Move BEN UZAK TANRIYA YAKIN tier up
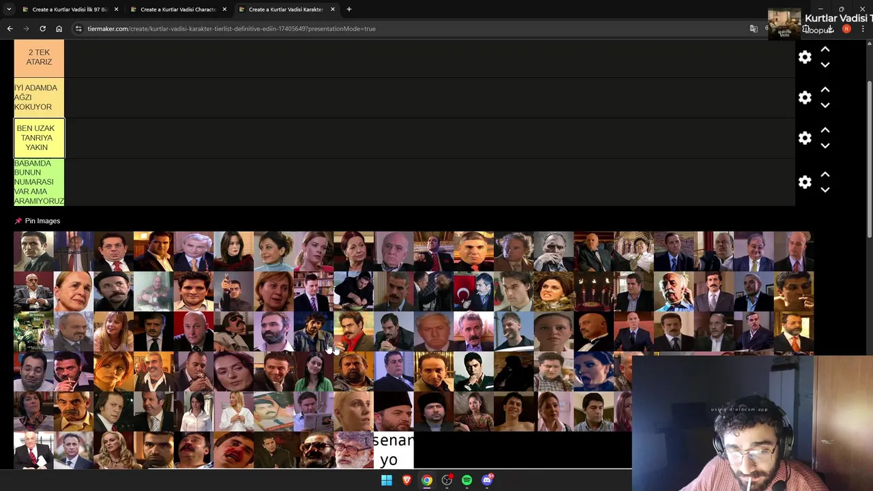 (825, 130)
